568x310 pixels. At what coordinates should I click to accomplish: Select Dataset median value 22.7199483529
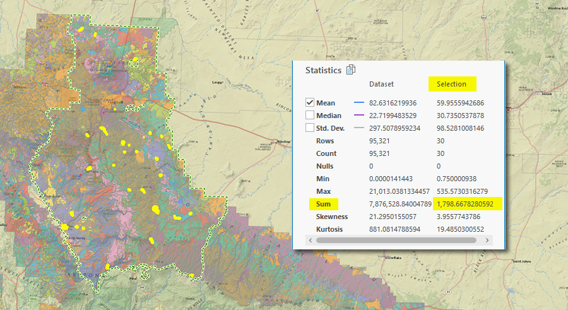393,116
